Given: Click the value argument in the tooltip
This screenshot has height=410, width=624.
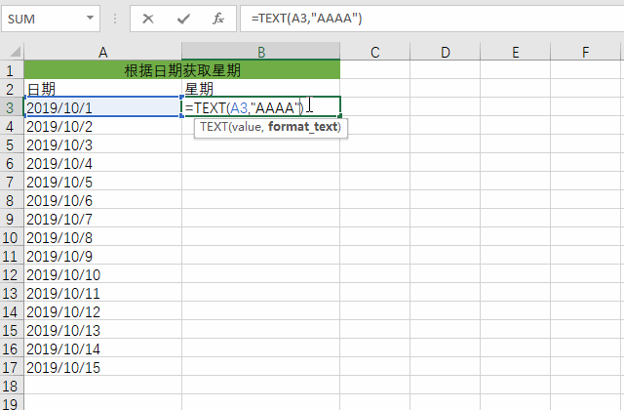Looking at the screenshot, I should pos(246,127).
